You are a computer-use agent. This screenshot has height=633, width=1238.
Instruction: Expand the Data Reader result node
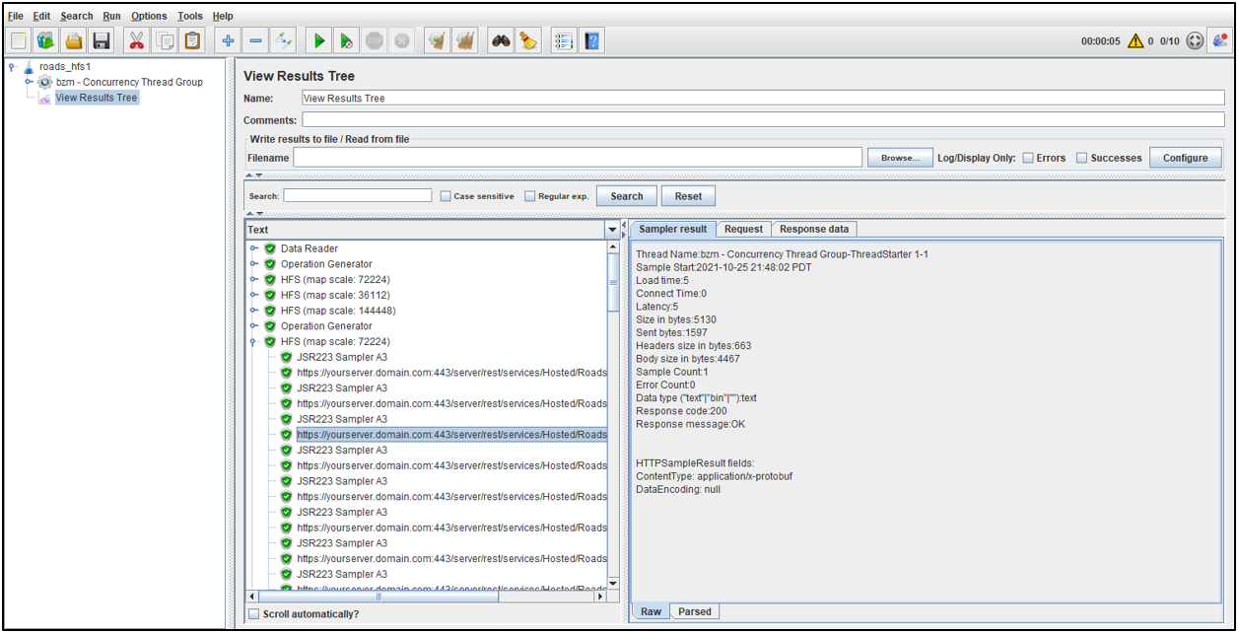click(254, 248)
